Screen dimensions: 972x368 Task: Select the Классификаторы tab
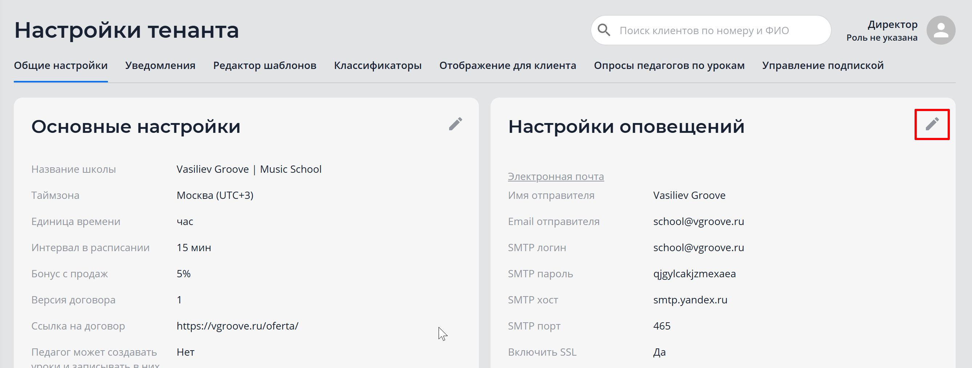pos(378,66)
